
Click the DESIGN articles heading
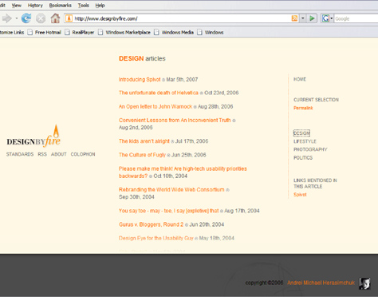click(142, 58)
